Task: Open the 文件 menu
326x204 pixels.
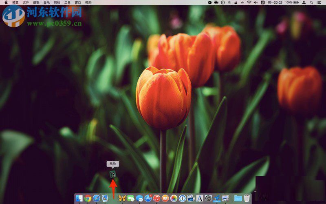Action: 26,2
